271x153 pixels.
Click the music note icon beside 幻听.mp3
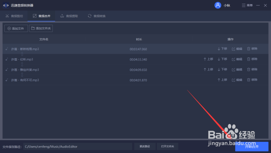point(7,59)
